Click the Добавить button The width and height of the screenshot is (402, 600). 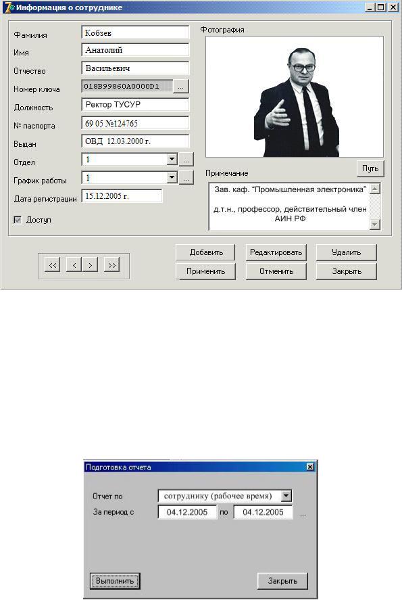(206, 252)
